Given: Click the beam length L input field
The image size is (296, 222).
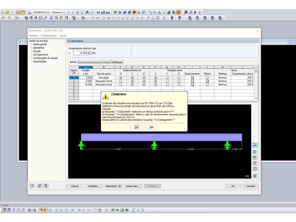Looking at the screenshot, I should click(80, 53).
